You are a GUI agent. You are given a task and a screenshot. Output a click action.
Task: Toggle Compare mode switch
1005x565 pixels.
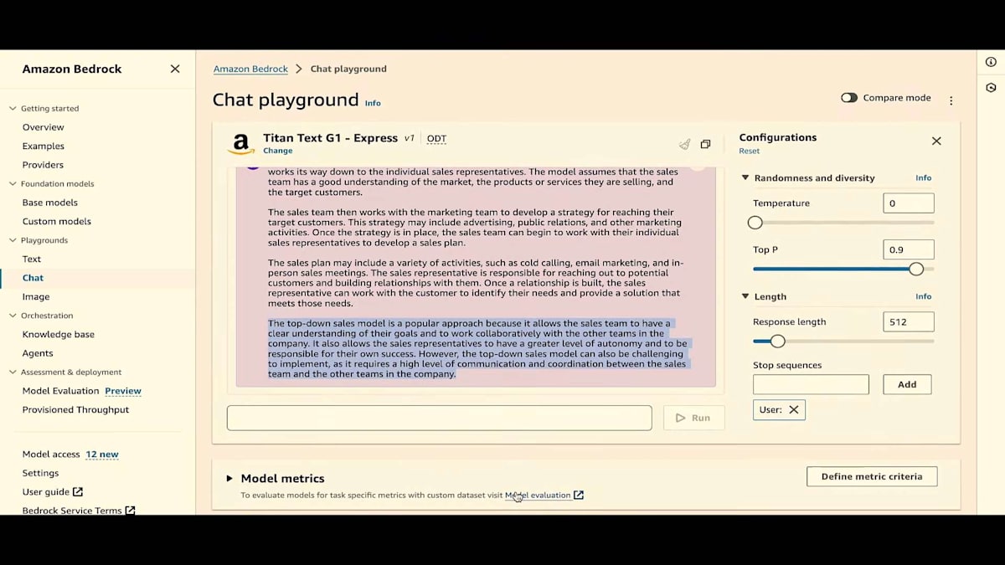849,98
